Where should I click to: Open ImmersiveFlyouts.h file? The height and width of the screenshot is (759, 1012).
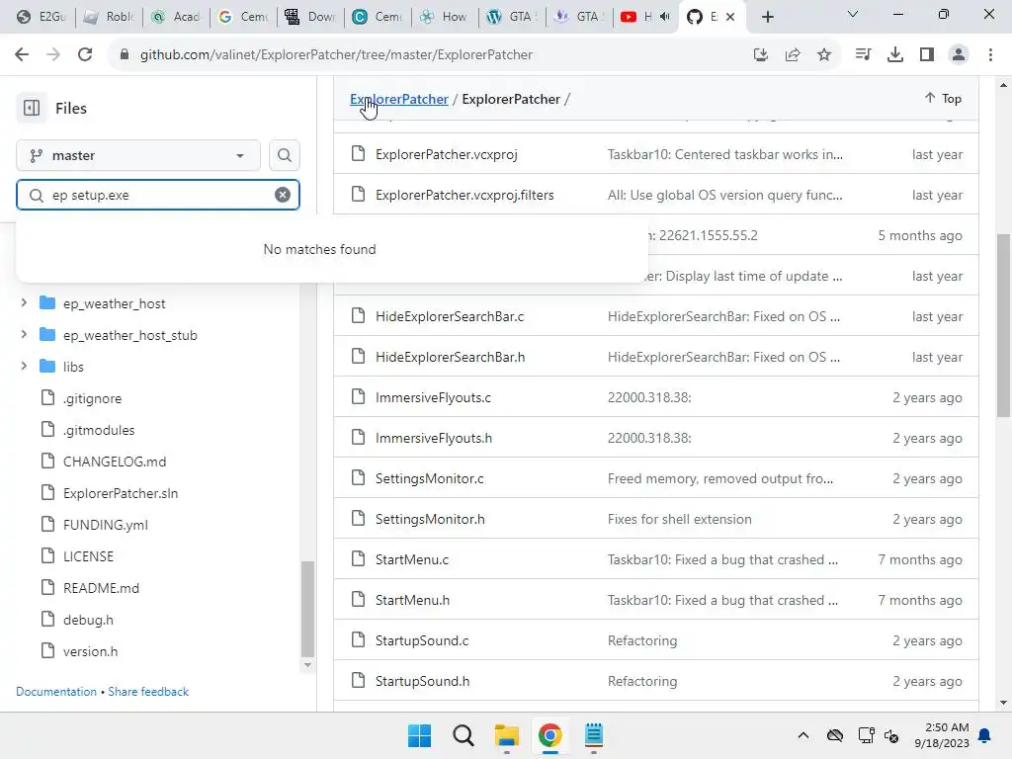point(434,438)
